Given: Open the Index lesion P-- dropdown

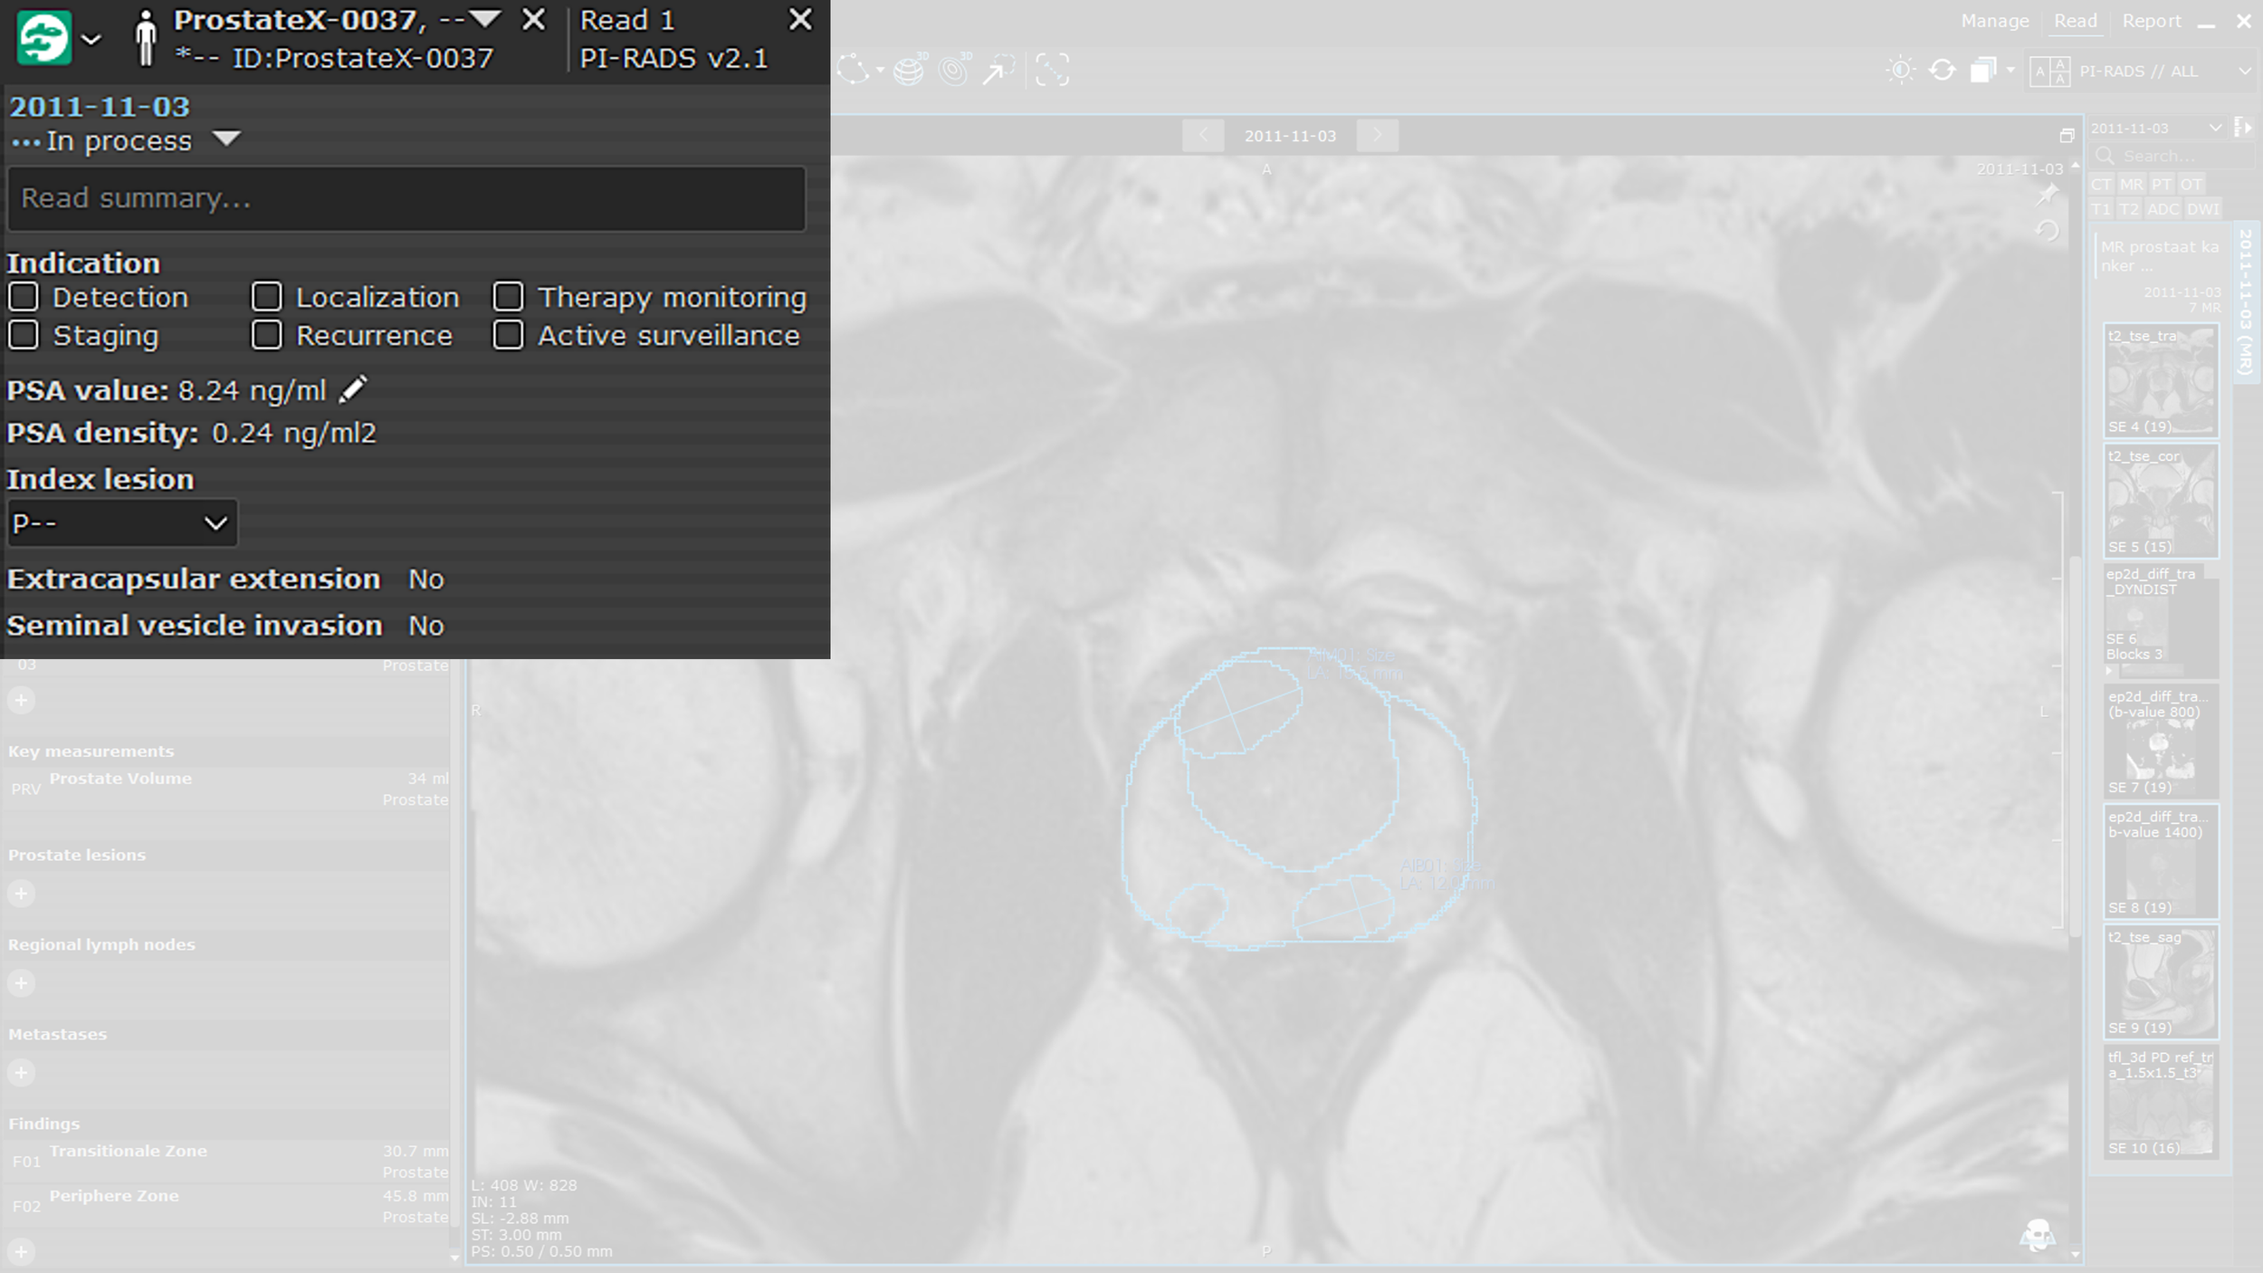Looking at the screenshot, I should [x=122, y=523].
